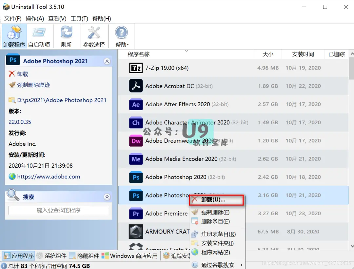Open 参数选择 preferences toolbar icon
Image resolution: width=354 pixels, height=269 pixels.
pyautogui.click(x=94, y=36)
